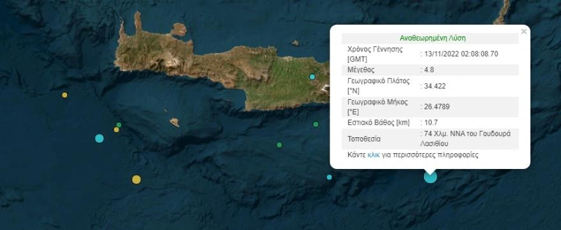Select the large yellow marker in the southwest sea
This screenshot has height=230, width=561.
tap(136, 179)
